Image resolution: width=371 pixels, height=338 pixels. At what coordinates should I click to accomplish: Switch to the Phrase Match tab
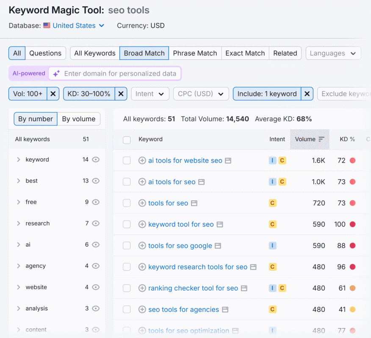(x=195, y=53)
